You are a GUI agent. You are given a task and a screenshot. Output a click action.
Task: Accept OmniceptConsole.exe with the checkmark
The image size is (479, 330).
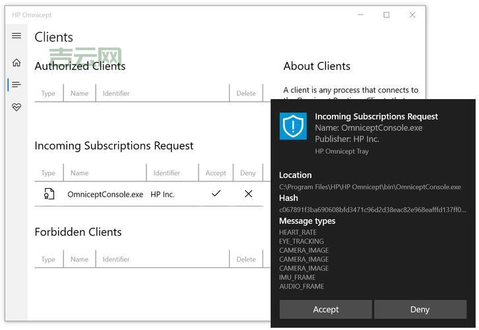216,194
